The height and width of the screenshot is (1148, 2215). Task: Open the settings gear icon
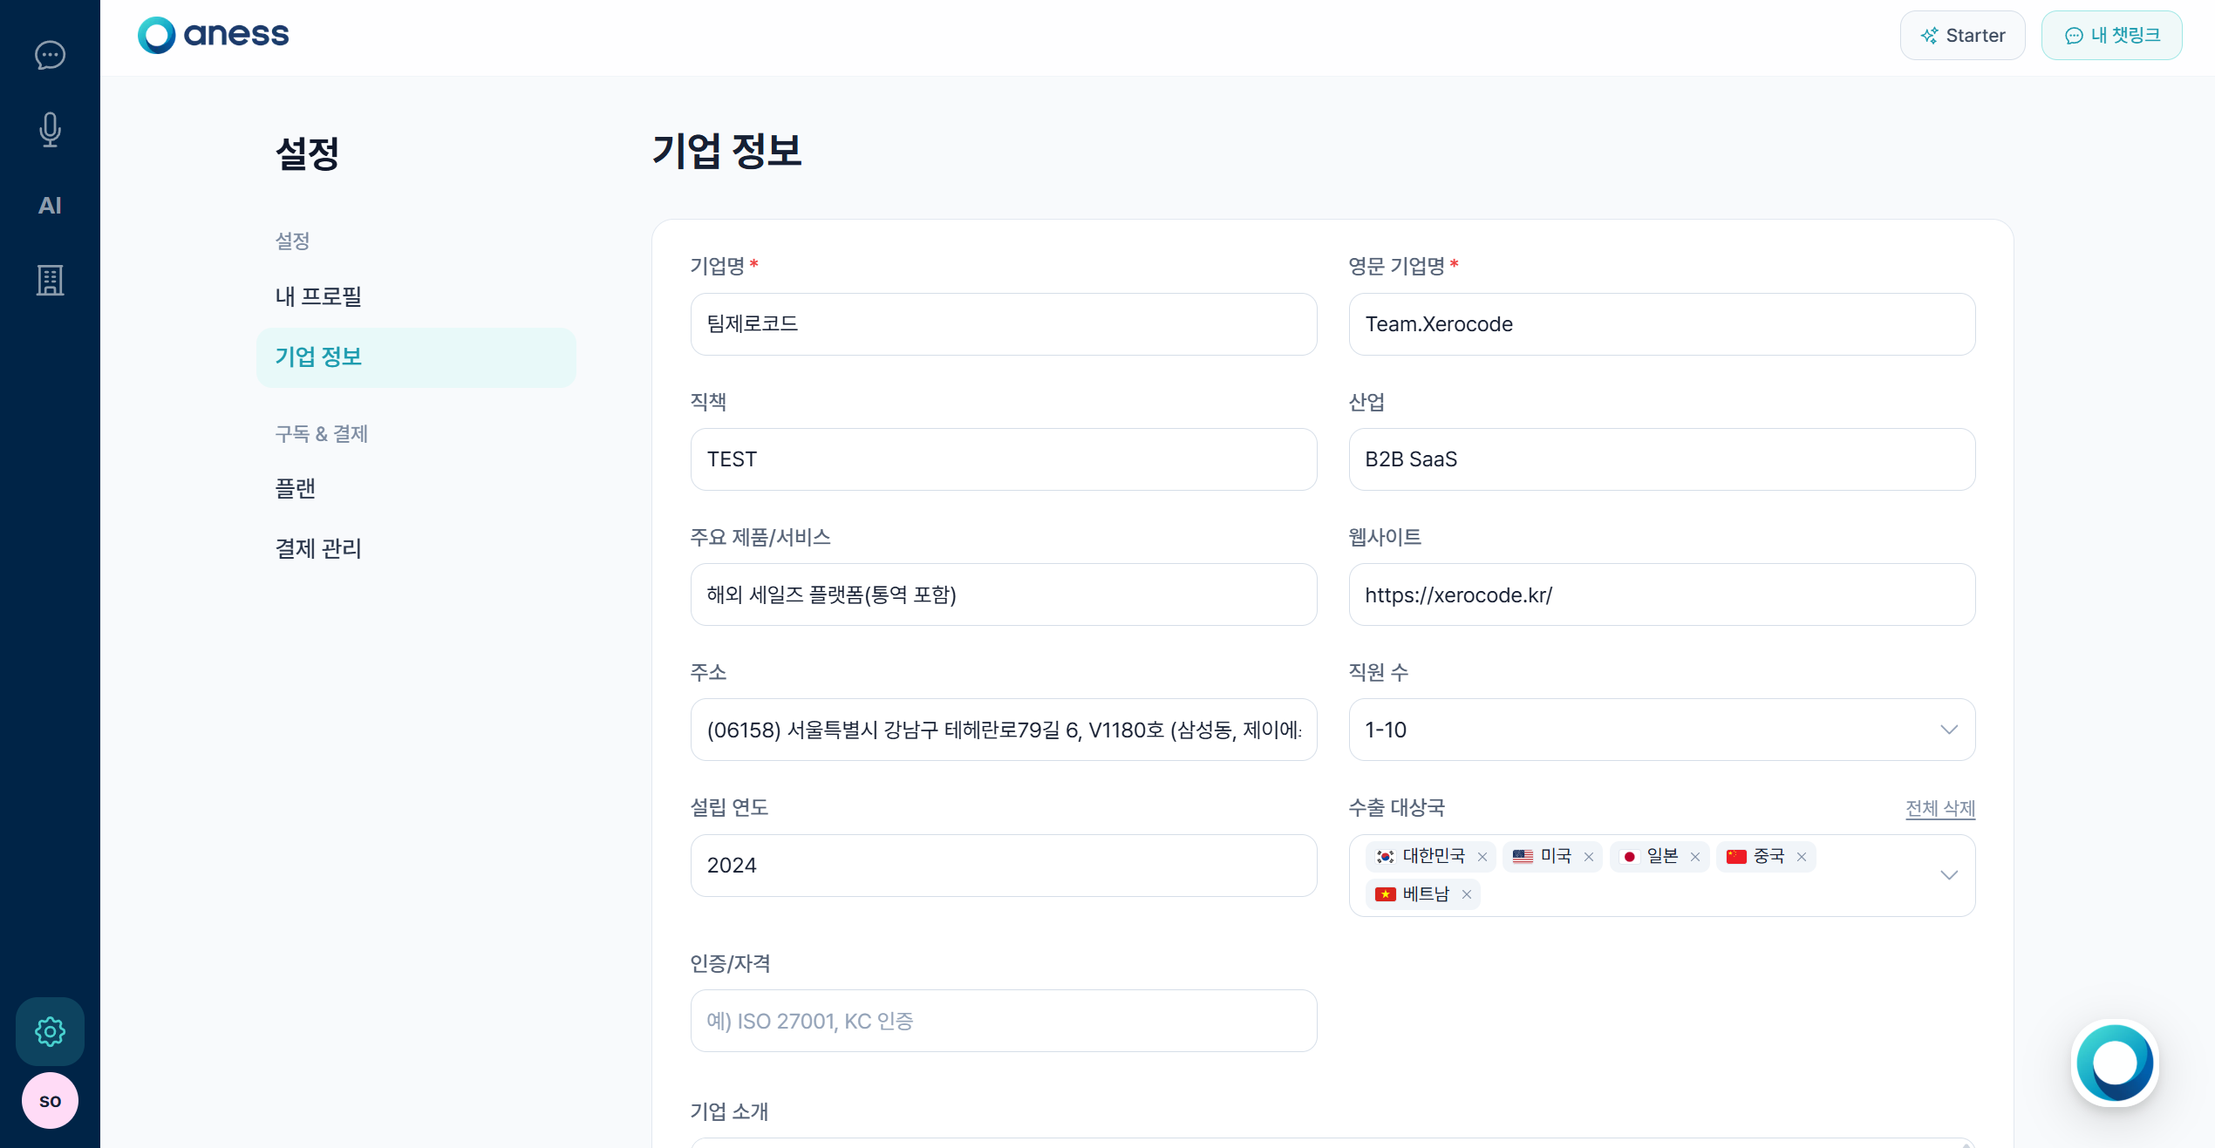(x=50, y=1031)
